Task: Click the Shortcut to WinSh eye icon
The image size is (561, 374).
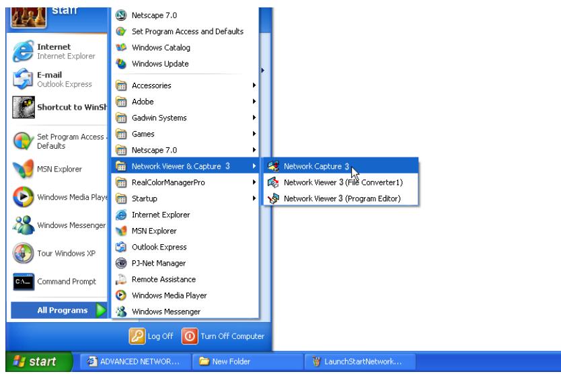Action: (24, 107)
